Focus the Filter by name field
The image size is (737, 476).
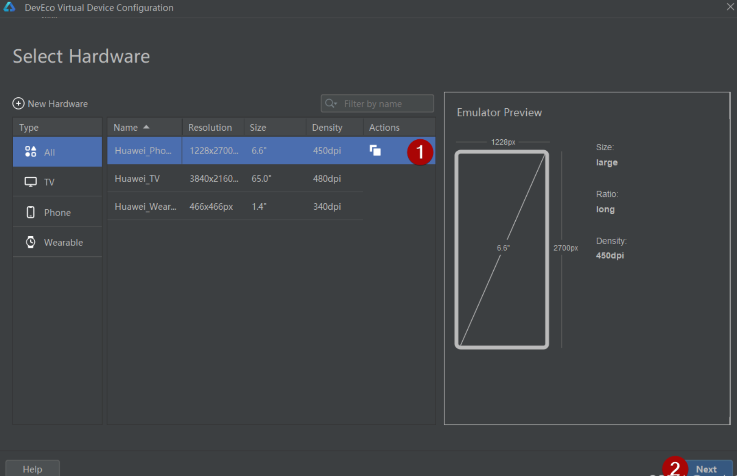[x=377, y=104]
